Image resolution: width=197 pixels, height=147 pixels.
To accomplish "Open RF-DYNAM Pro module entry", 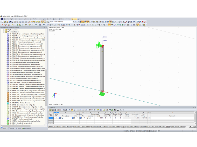I will point(20,103).
